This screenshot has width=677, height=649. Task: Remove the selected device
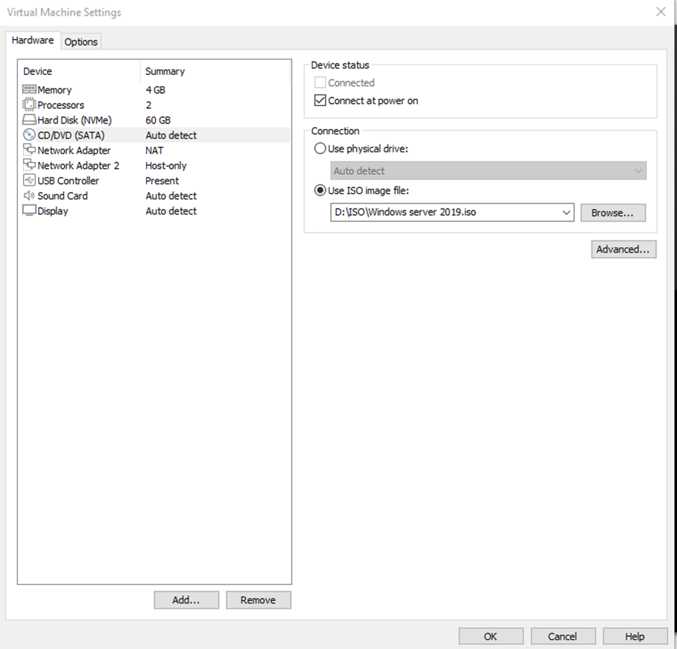(258, 600)
